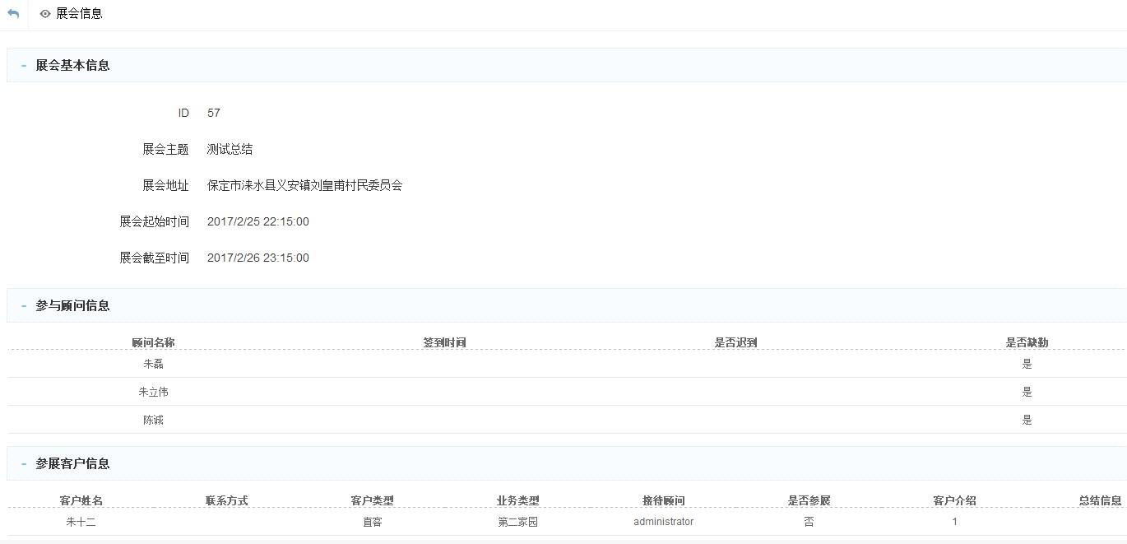Screen dimensions: 1127x544
Task: Select consultant 朱磊 in the table
Action: [x=153, y=363]
